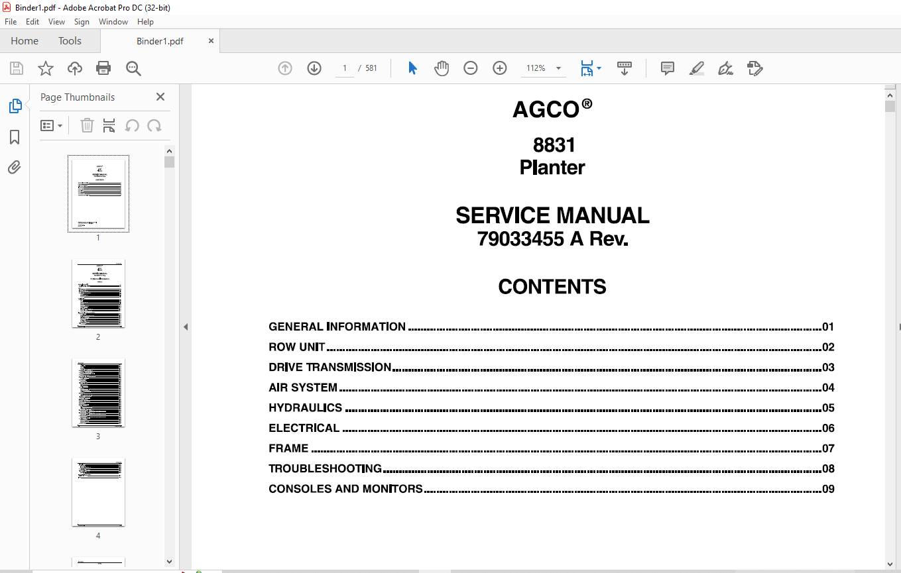
Task: Open the Find text magnifier
Action: tap(133, 68)
